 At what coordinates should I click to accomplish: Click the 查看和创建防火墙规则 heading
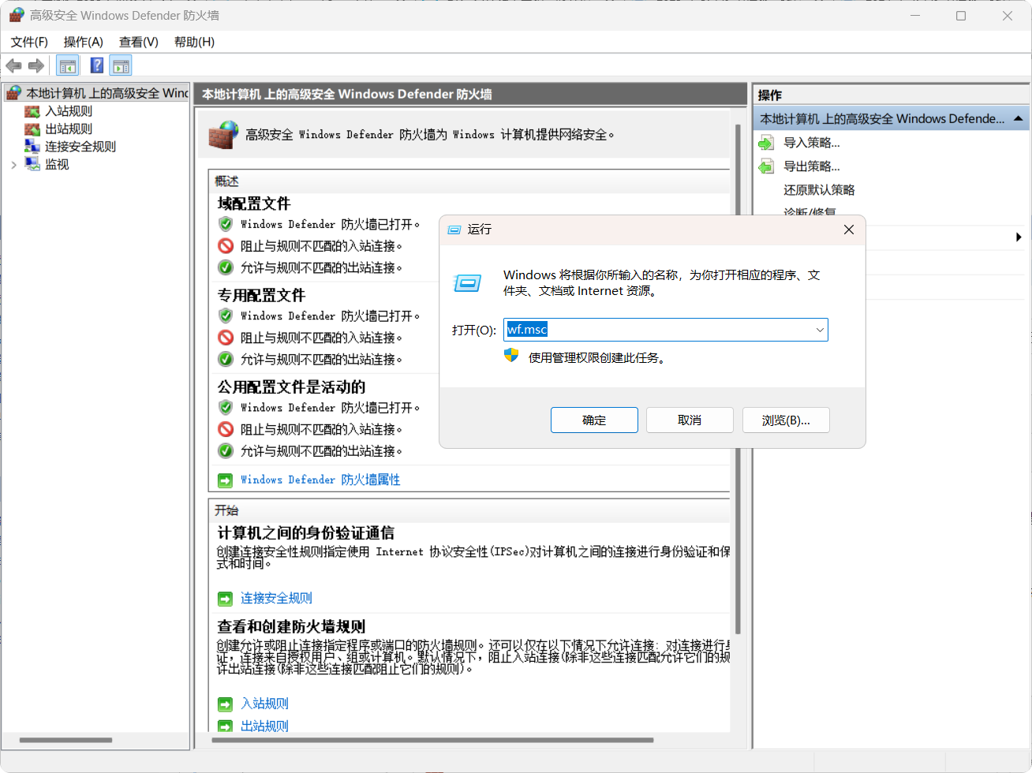tap(291, 626)
